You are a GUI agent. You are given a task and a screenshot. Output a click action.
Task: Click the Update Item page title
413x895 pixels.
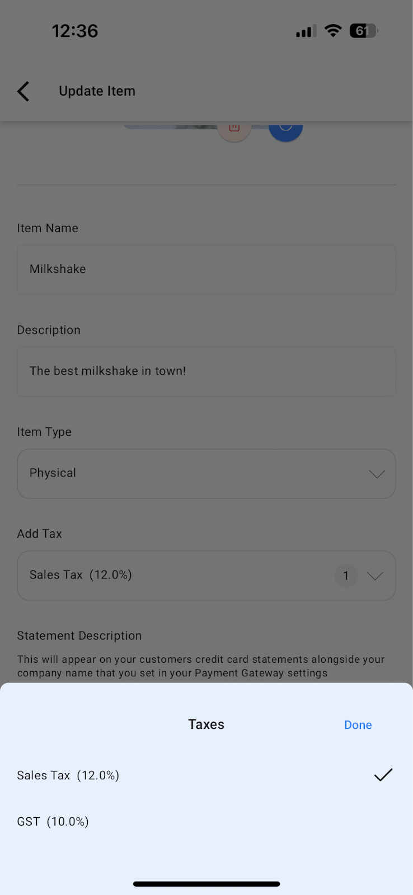(97, 91)
